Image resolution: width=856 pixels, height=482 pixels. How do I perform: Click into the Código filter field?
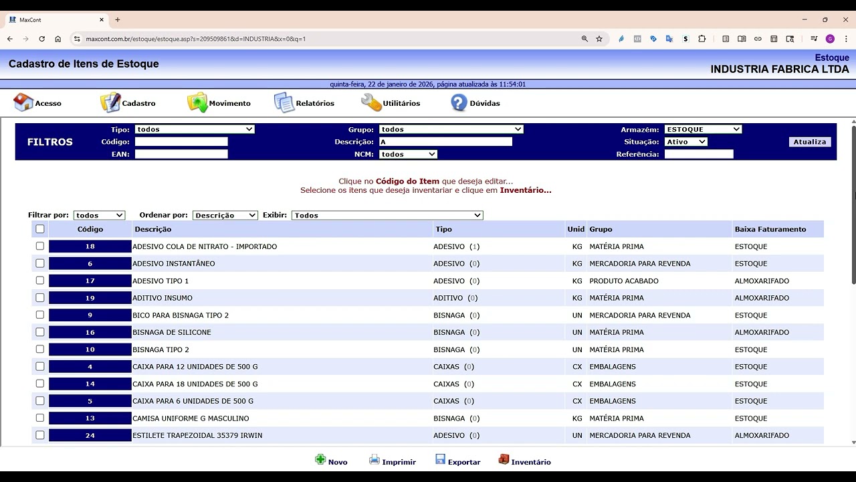(181, 142)
